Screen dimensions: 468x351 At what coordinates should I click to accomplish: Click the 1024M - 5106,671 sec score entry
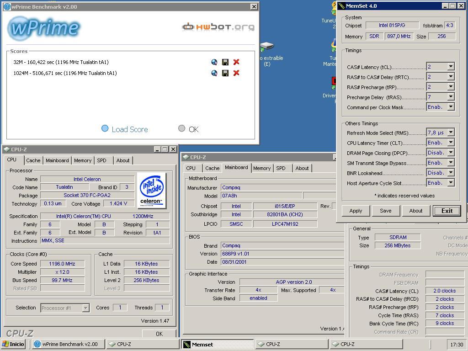tap(65, 73)
